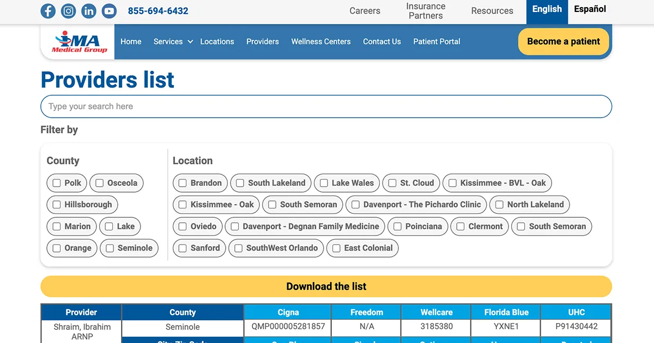The width and height of the screenshot is (654, 343).
Task: Navigate to the Wellness Centers page
Action: (x=321, y=41)
